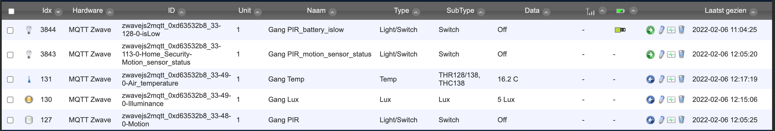Sort table by Naam column arrow
Image resolution: width=775 pixels, height=131 pixels.
[x=332, y=12]
